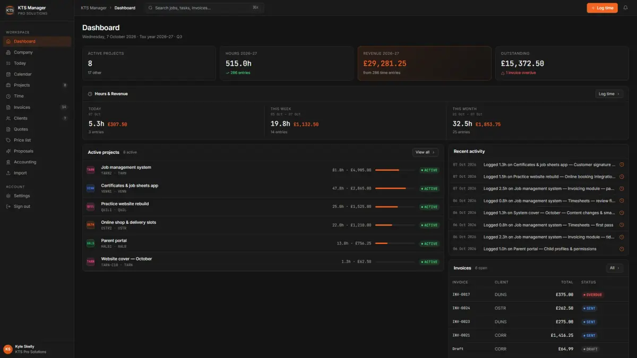This screenshot has height=358, width=637.
Task: Click the Dashboard breadcrumb
Action: [125, 8]
